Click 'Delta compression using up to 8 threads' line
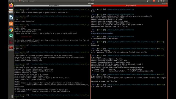The width and height of the screenshot is (176, 99). 31,74
